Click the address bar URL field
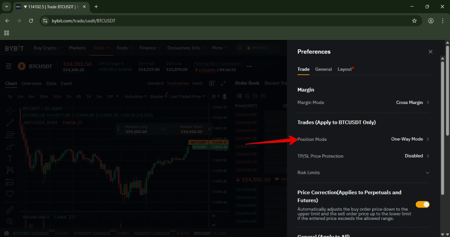Image resolution: width=450 pixels, height=237 pixels. (x=220, y=21)
